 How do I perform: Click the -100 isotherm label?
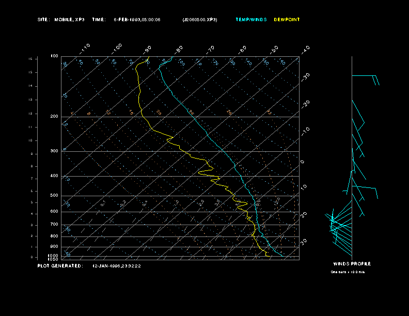(116, 49)
